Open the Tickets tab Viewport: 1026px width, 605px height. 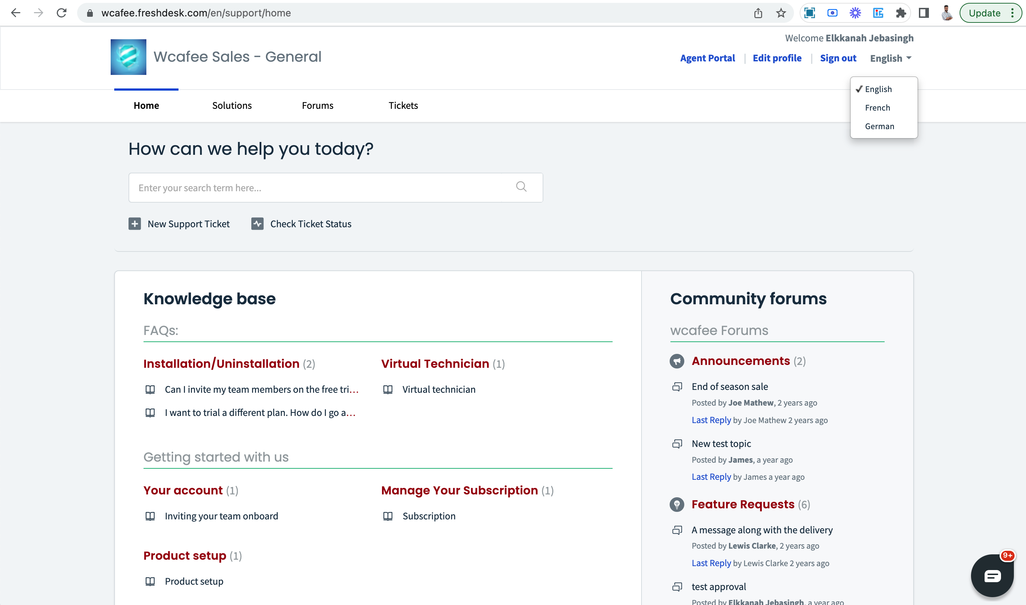(x=403, y=106)
